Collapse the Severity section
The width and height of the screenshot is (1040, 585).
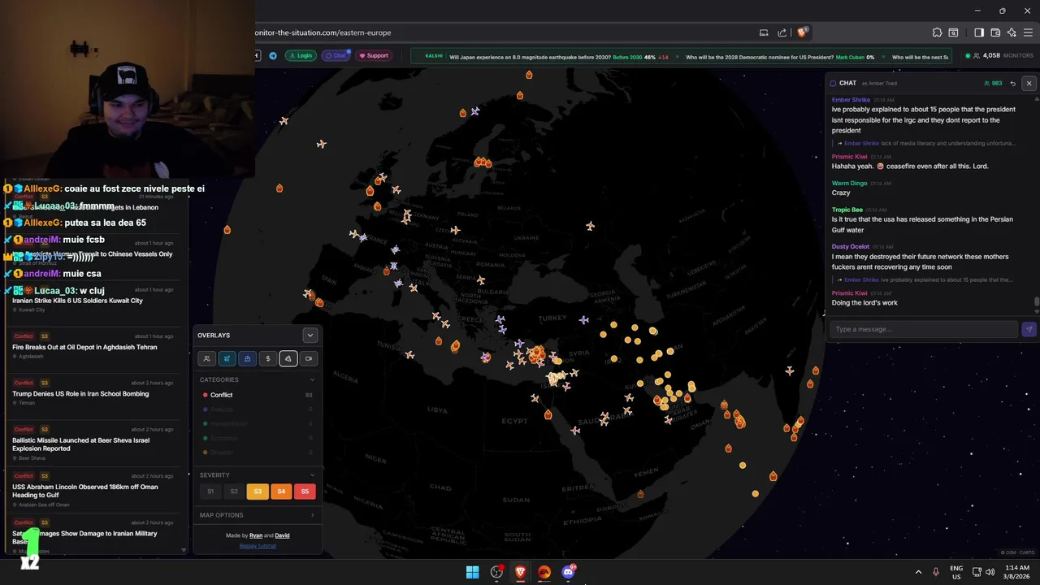coord(313,475)
